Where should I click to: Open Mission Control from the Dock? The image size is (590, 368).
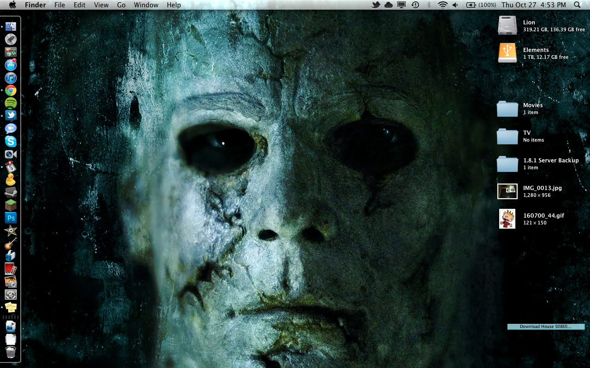[x=11, y=52]
